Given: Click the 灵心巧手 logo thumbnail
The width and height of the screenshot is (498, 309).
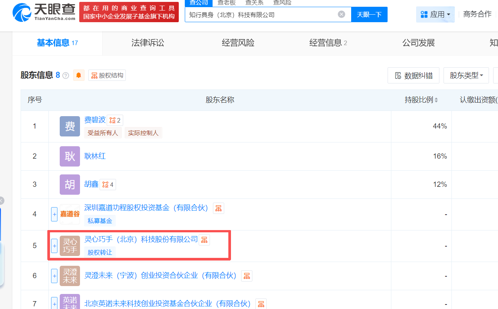Looking at the screenshot, I should click(x=70, y=246).
